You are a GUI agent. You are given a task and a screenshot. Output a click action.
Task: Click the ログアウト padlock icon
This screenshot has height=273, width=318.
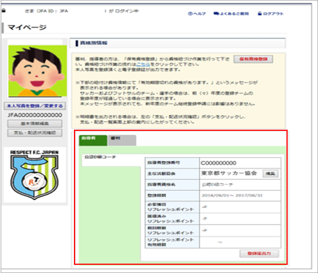tap(260, 14)
